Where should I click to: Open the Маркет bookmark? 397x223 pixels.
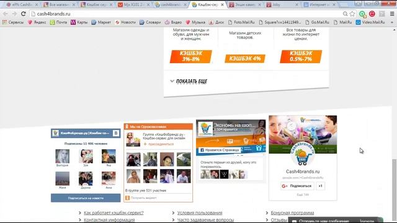(101, 22)
